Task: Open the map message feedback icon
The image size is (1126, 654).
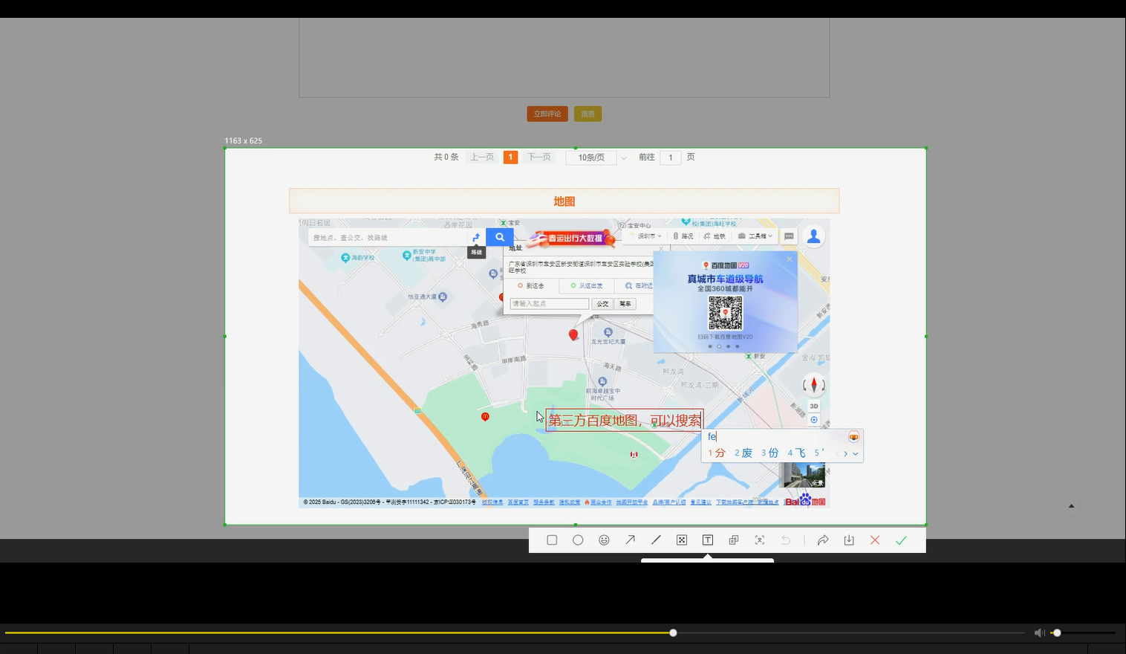Action: 789,236
